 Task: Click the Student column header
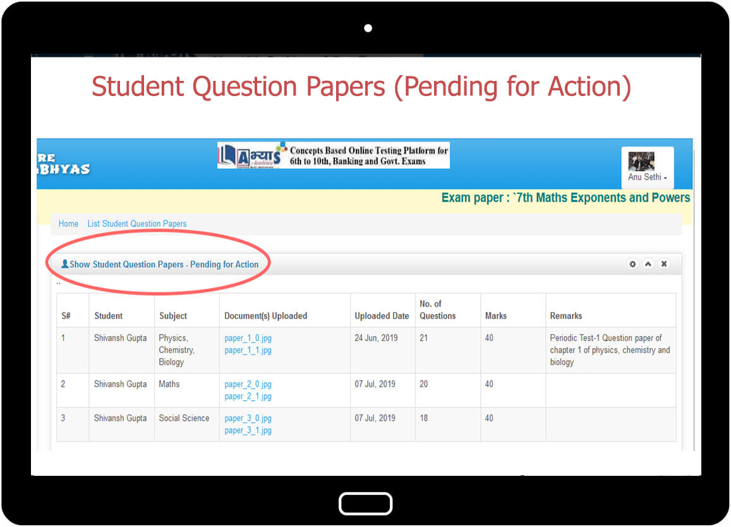[x=109, y=316]
